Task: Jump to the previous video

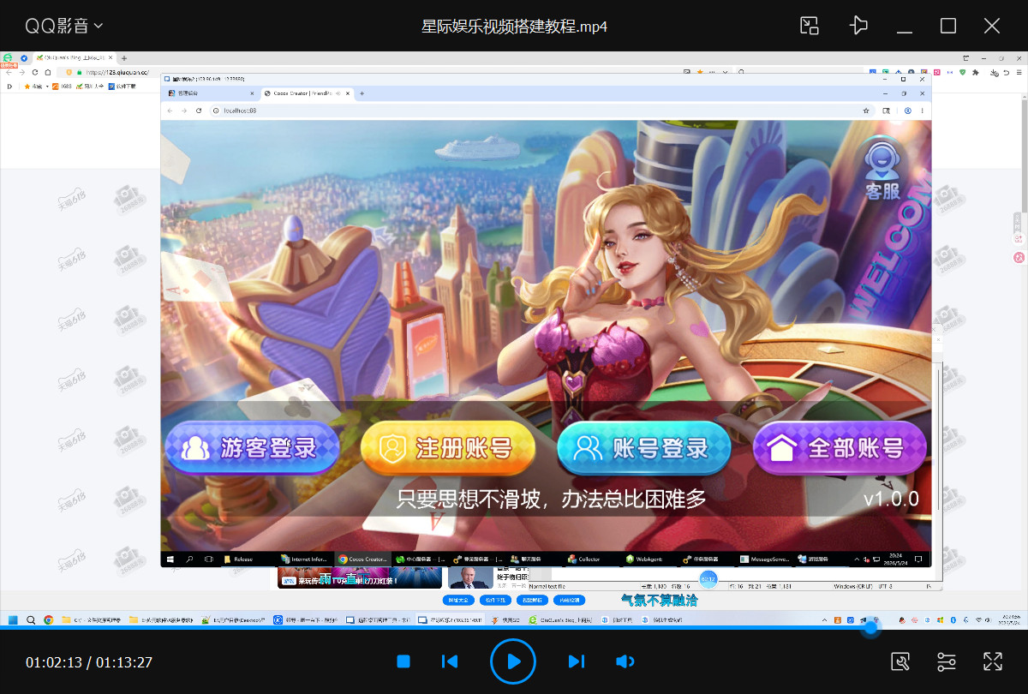Action: tap(449, 661)
